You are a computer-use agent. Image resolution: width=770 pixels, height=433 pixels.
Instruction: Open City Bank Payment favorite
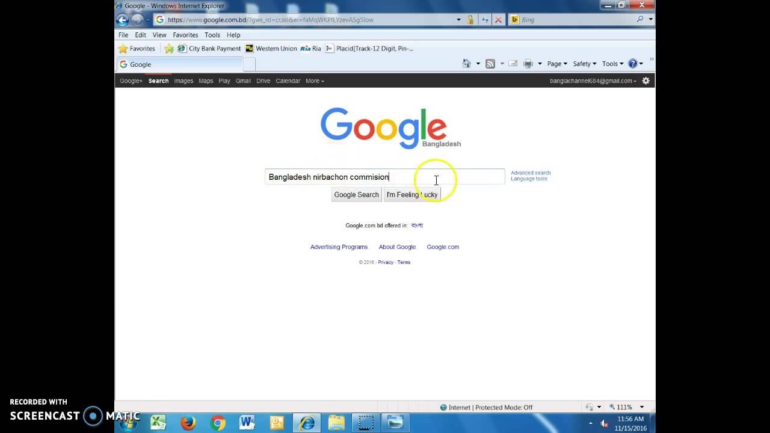[209, 49]
